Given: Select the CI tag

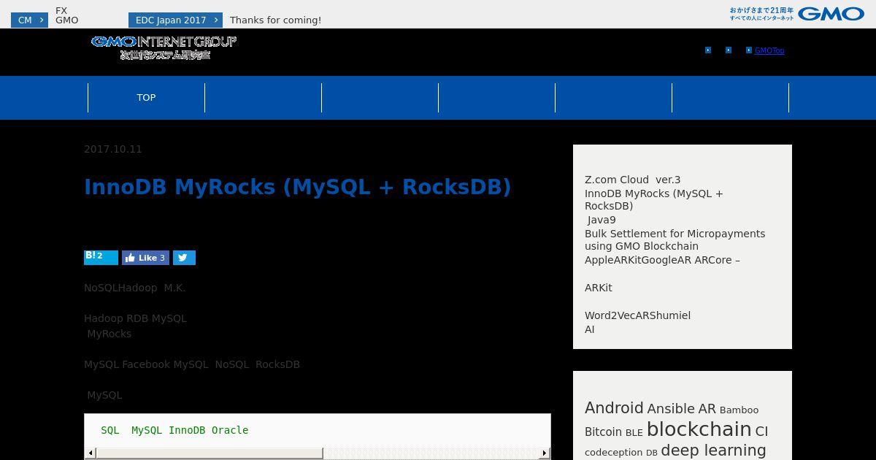Looking at the screenshot, I should (761, 432).
